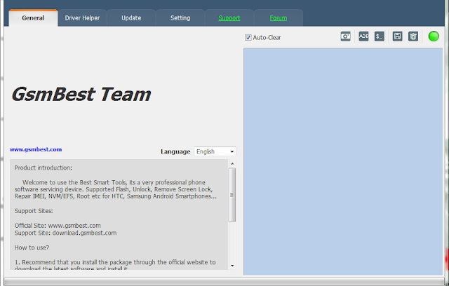The image size is (449, 286).
Task: Click the introduction scrollbar down arrow
Action: (x=232, y=266)
